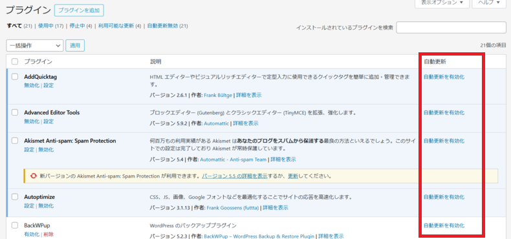Filter plugins by 停止中 (4)

pyautogui.click(x=80, y=26)
